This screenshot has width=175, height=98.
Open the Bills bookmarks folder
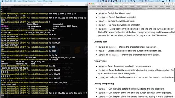pos(121,7)
